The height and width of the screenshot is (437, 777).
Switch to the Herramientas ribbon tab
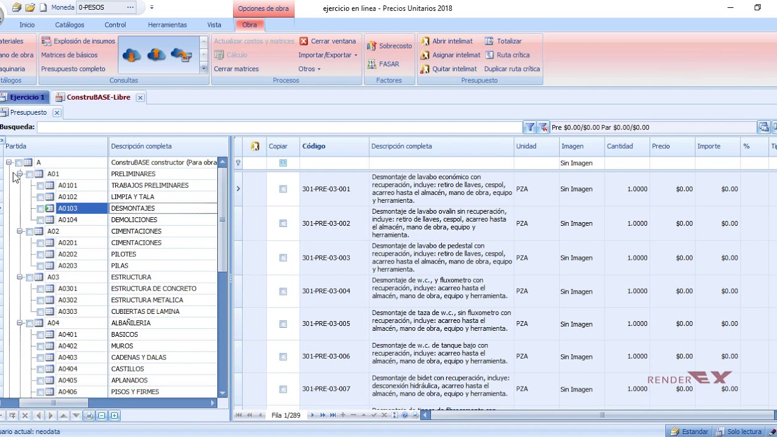[168, 25]
